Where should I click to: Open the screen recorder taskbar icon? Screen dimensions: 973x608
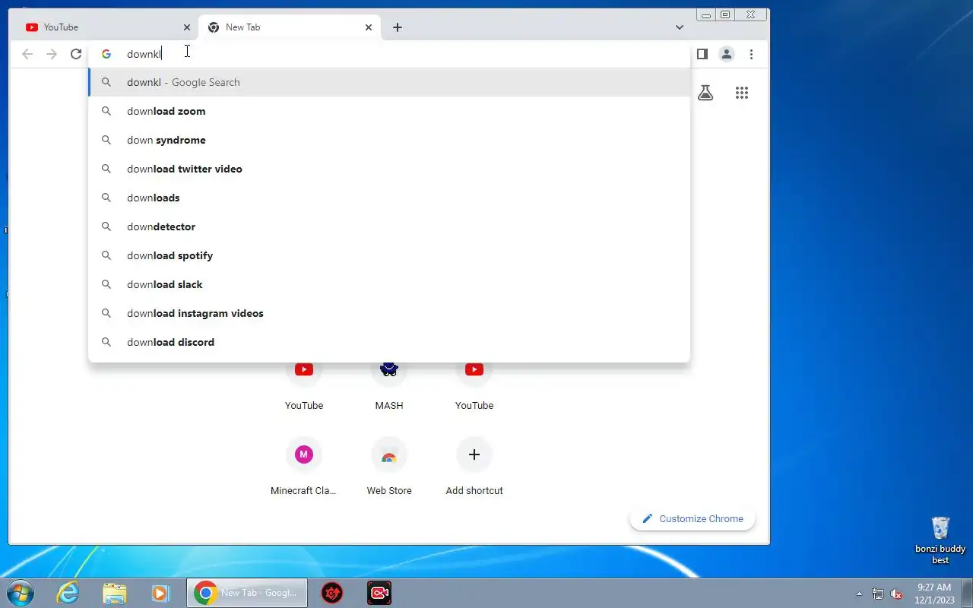point(379,593)
